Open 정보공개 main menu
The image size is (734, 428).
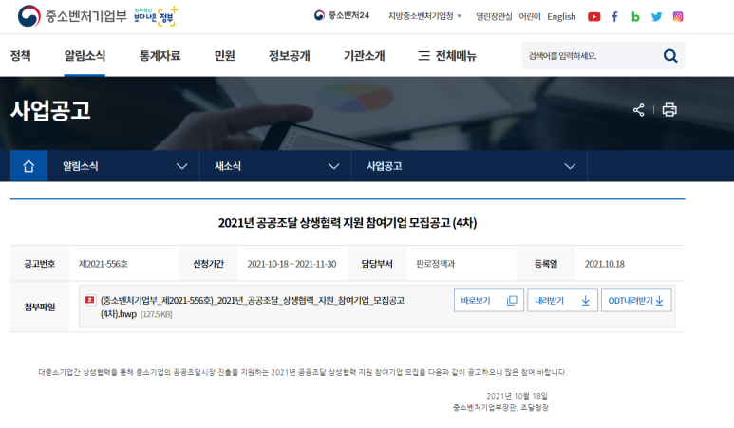[290, 56]
